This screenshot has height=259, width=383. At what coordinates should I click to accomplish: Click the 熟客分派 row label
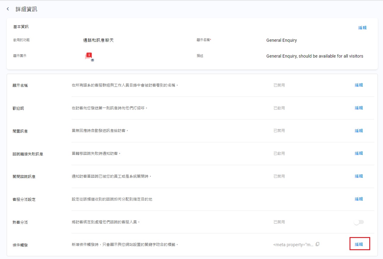click(x=20, y=222)
